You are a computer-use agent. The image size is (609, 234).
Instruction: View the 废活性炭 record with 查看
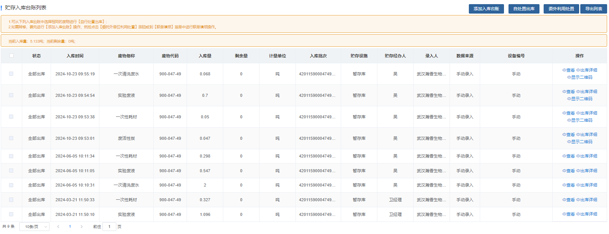[x=569, y=135]
